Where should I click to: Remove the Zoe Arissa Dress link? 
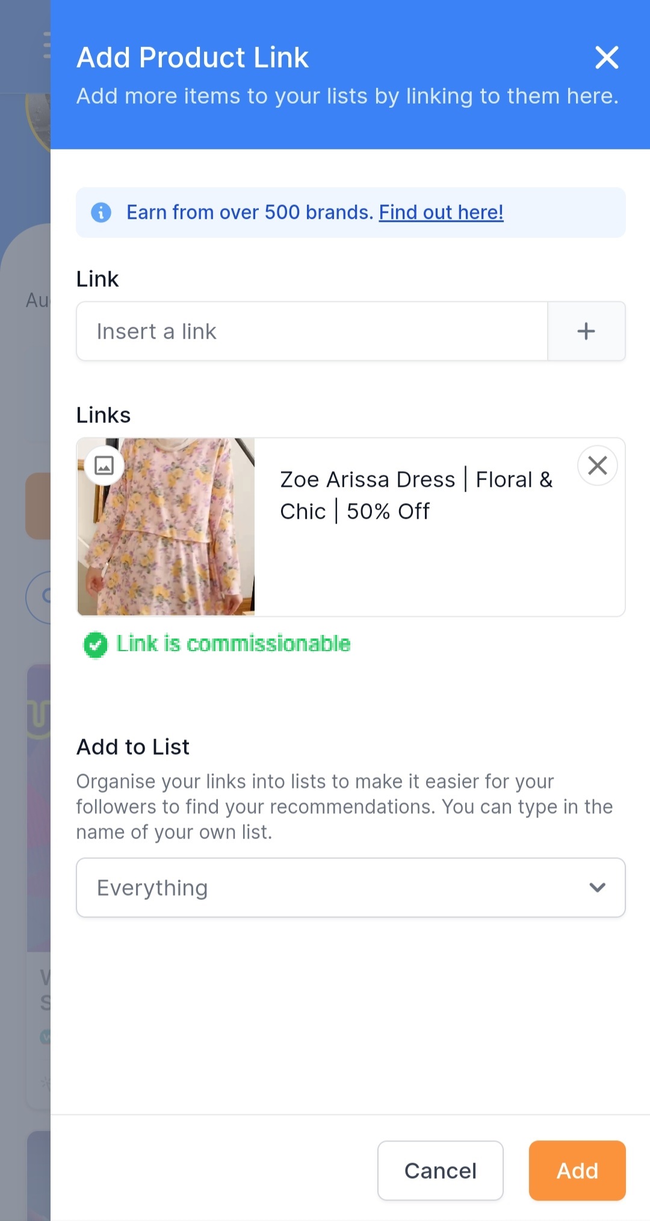click(x=598, y=466)
